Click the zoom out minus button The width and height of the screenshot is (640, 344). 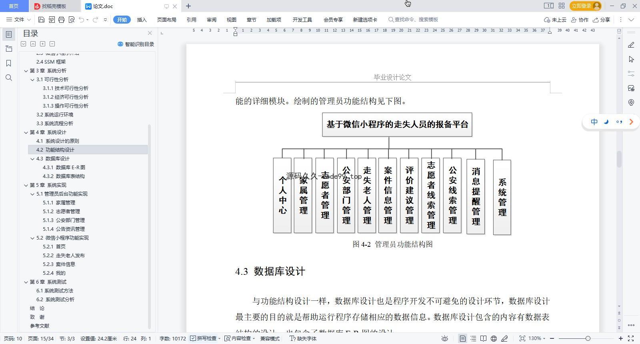pos(552,338)
